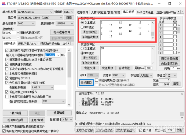Switch to the 硬件选项 tab

click(x=10, y=43)
